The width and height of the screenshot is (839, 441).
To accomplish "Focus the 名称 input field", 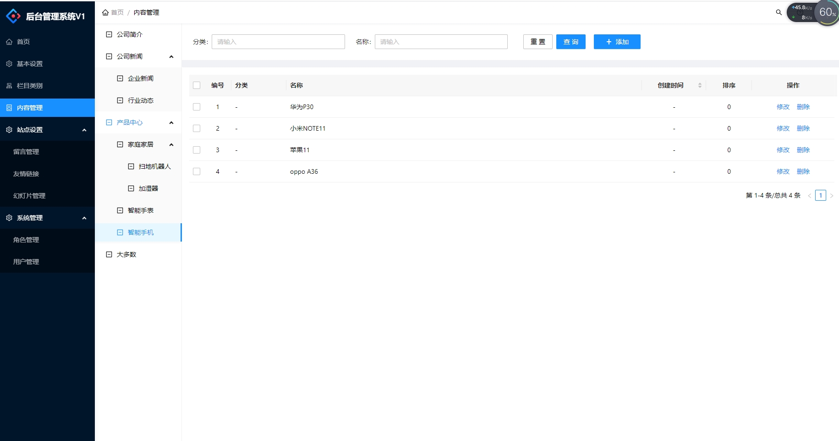I will (441, 42).
